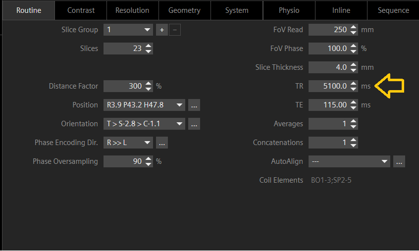The height and width of the screenshot is (251, 419).
Task: Add a slice group with plus button
Action: [162, 30]
